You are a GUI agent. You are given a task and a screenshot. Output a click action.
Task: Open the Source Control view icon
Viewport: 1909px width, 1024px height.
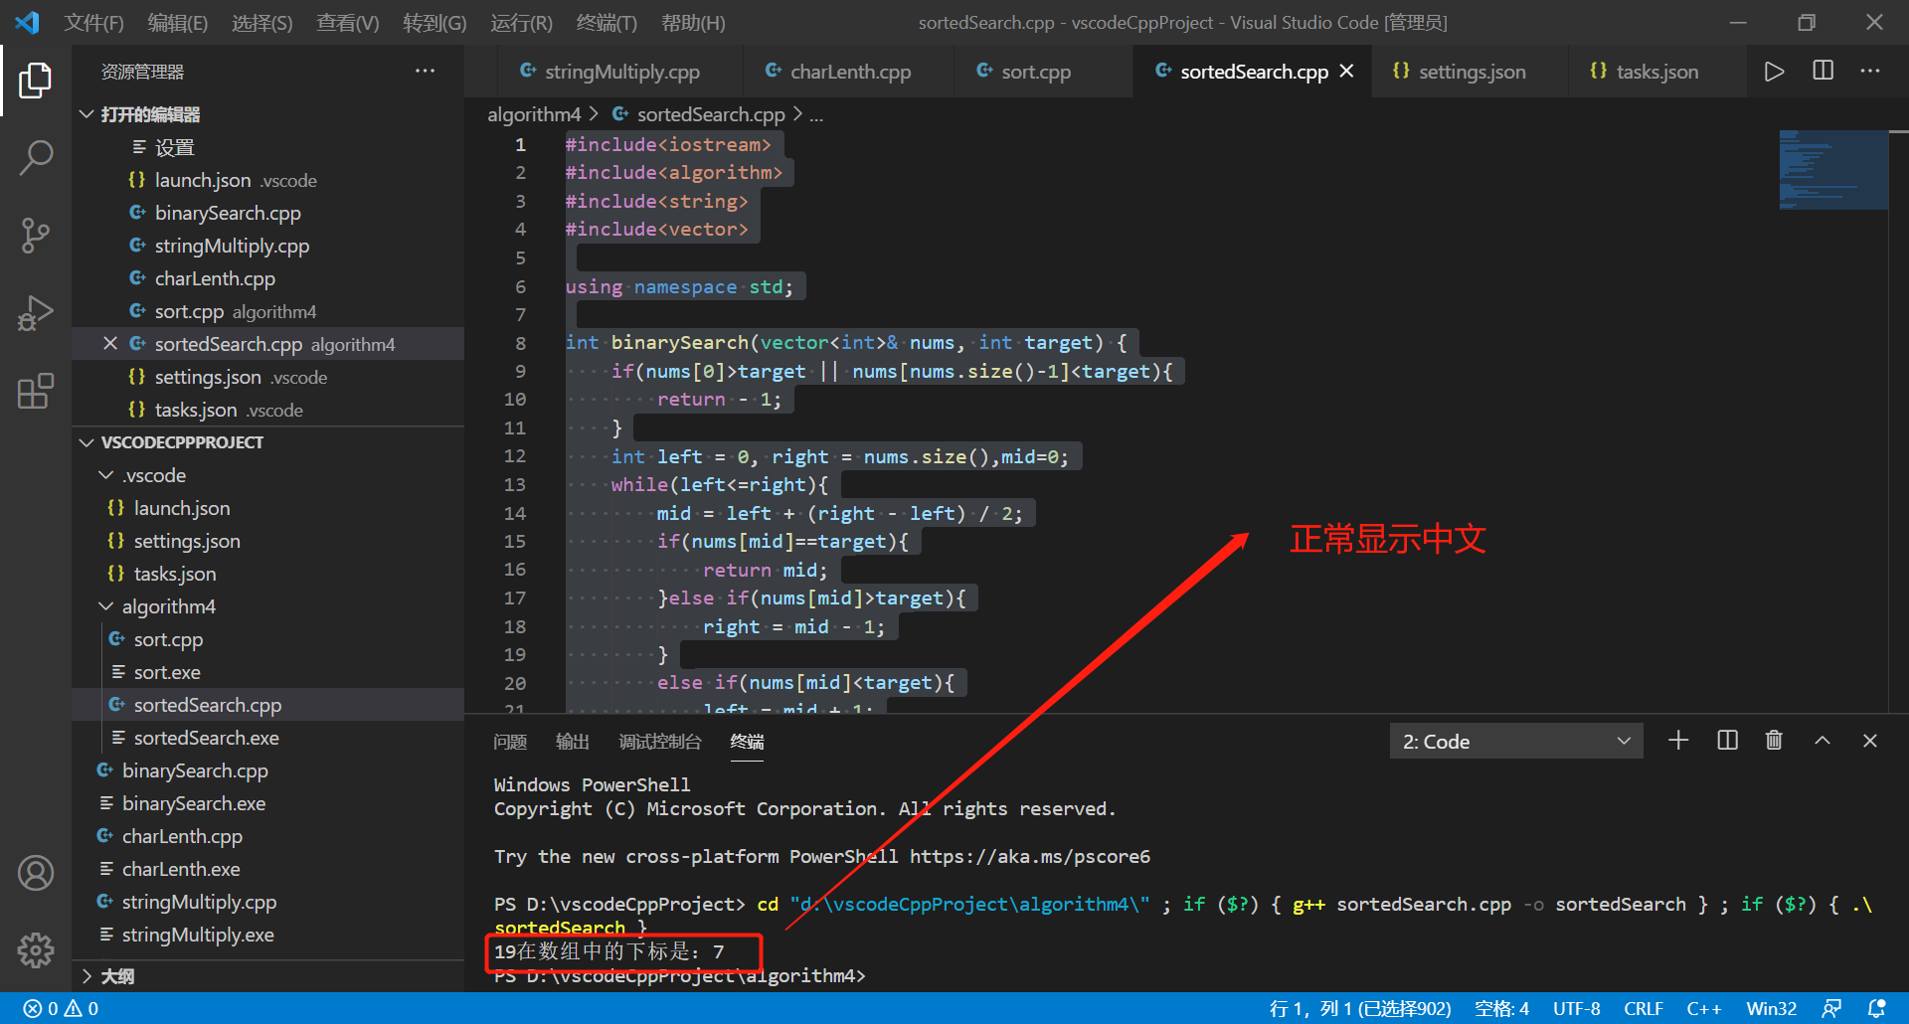(36, 236)
